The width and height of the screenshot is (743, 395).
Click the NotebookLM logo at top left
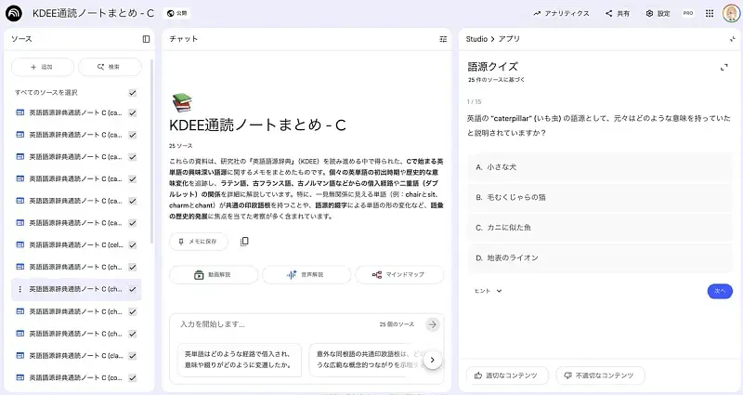coord(15,13)
